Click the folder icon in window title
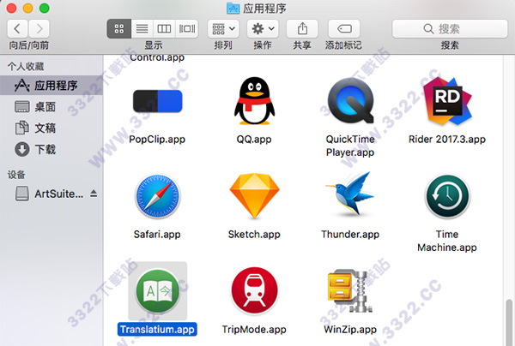Screen dimensions: 515x346 [x=233, y=9]
